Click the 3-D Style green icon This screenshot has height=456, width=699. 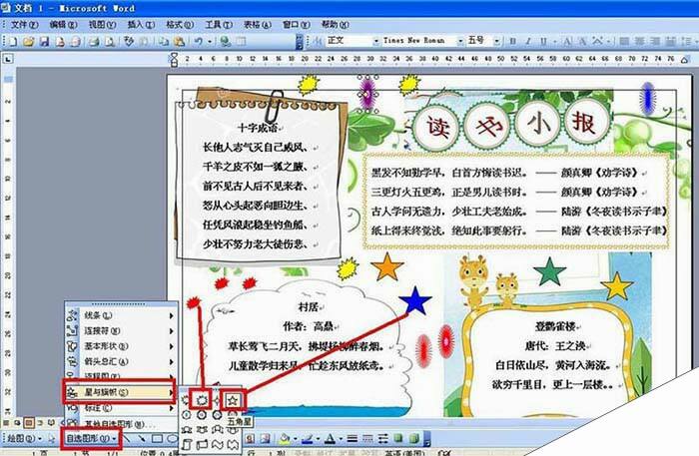click(413, 439)
